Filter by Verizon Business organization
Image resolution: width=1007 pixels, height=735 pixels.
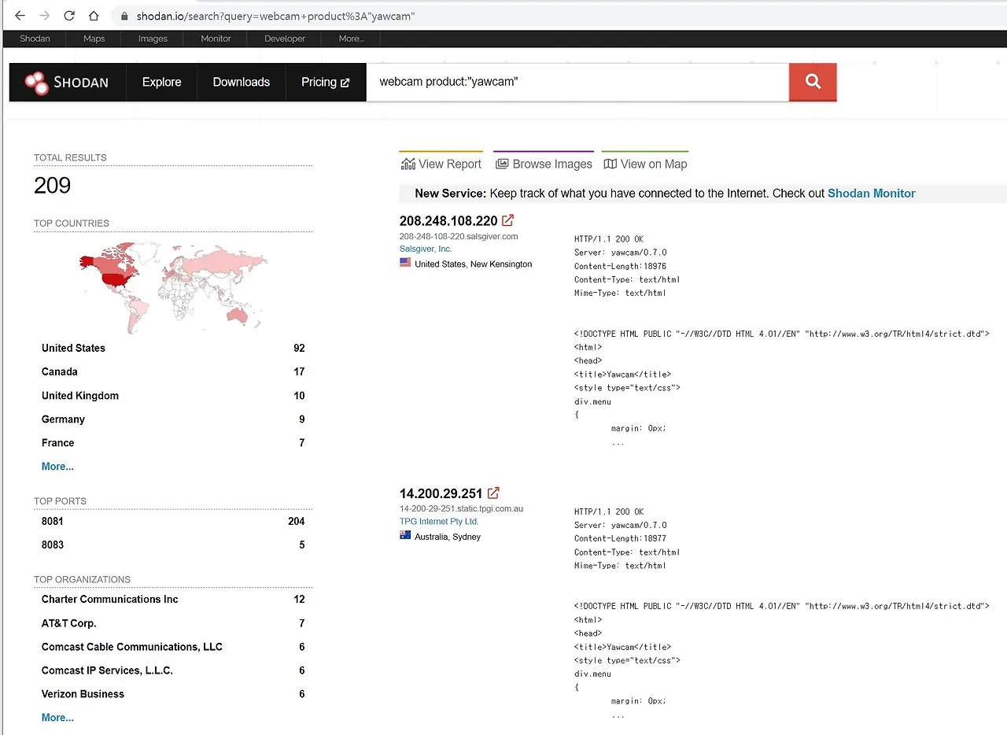click(83, 694)
